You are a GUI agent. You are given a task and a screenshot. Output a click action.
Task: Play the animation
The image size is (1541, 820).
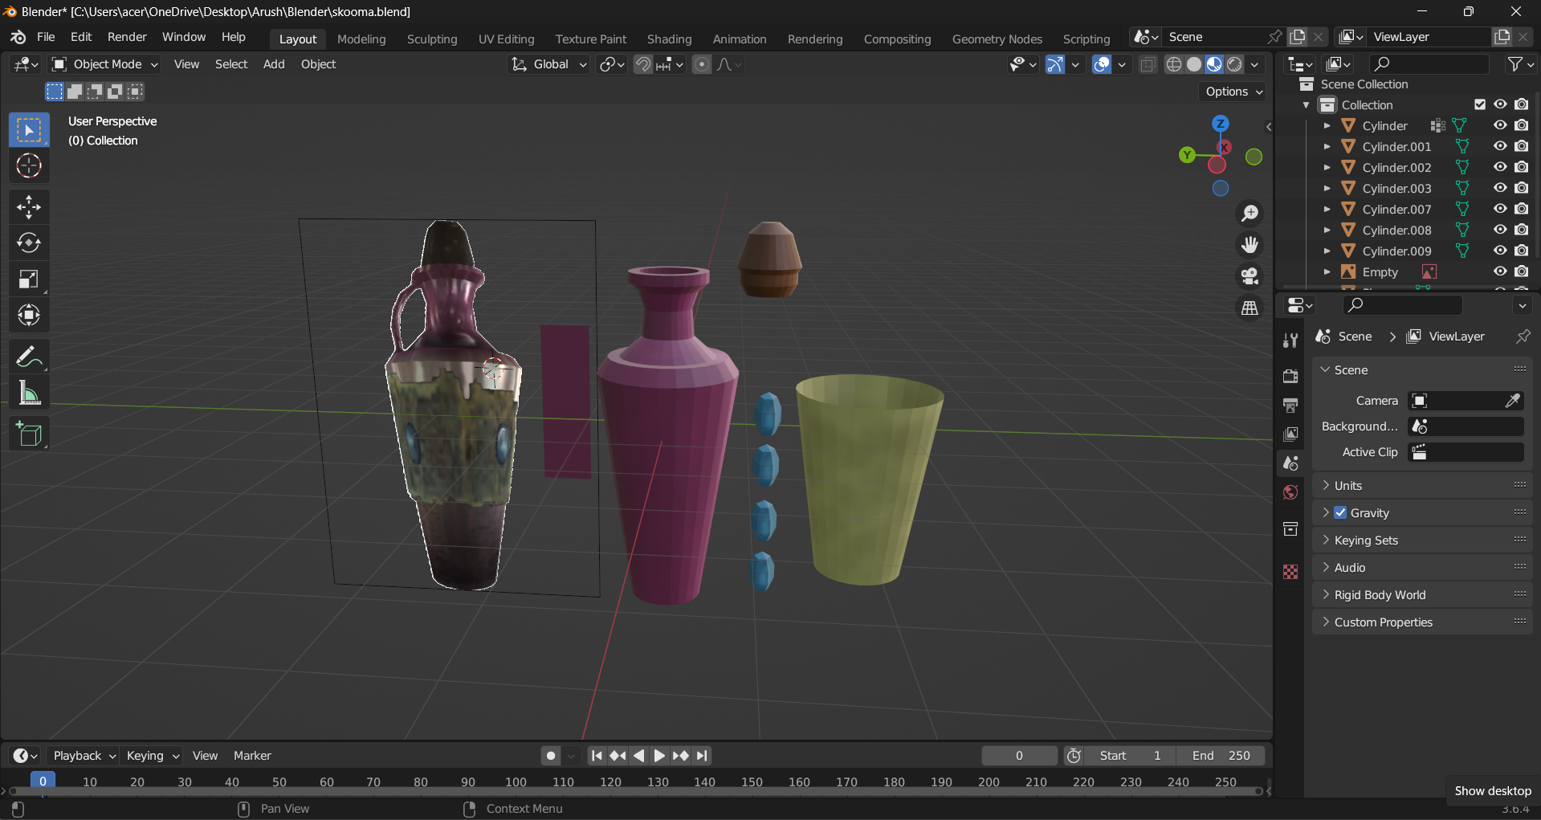click(658, 756)
